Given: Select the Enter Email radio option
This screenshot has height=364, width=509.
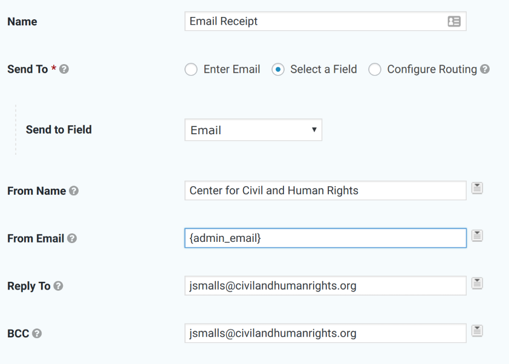Looking at the screenshot, I should [191, 69].
